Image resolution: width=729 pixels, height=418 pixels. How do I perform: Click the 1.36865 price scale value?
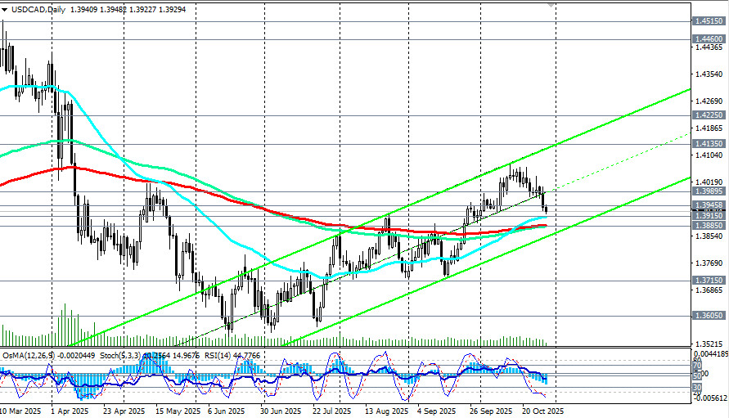pyautogui.click(x=709, y=290)
